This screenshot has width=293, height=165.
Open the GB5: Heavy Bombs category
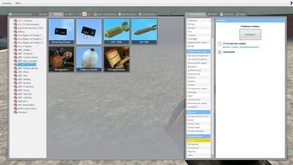tap(27, 61)
